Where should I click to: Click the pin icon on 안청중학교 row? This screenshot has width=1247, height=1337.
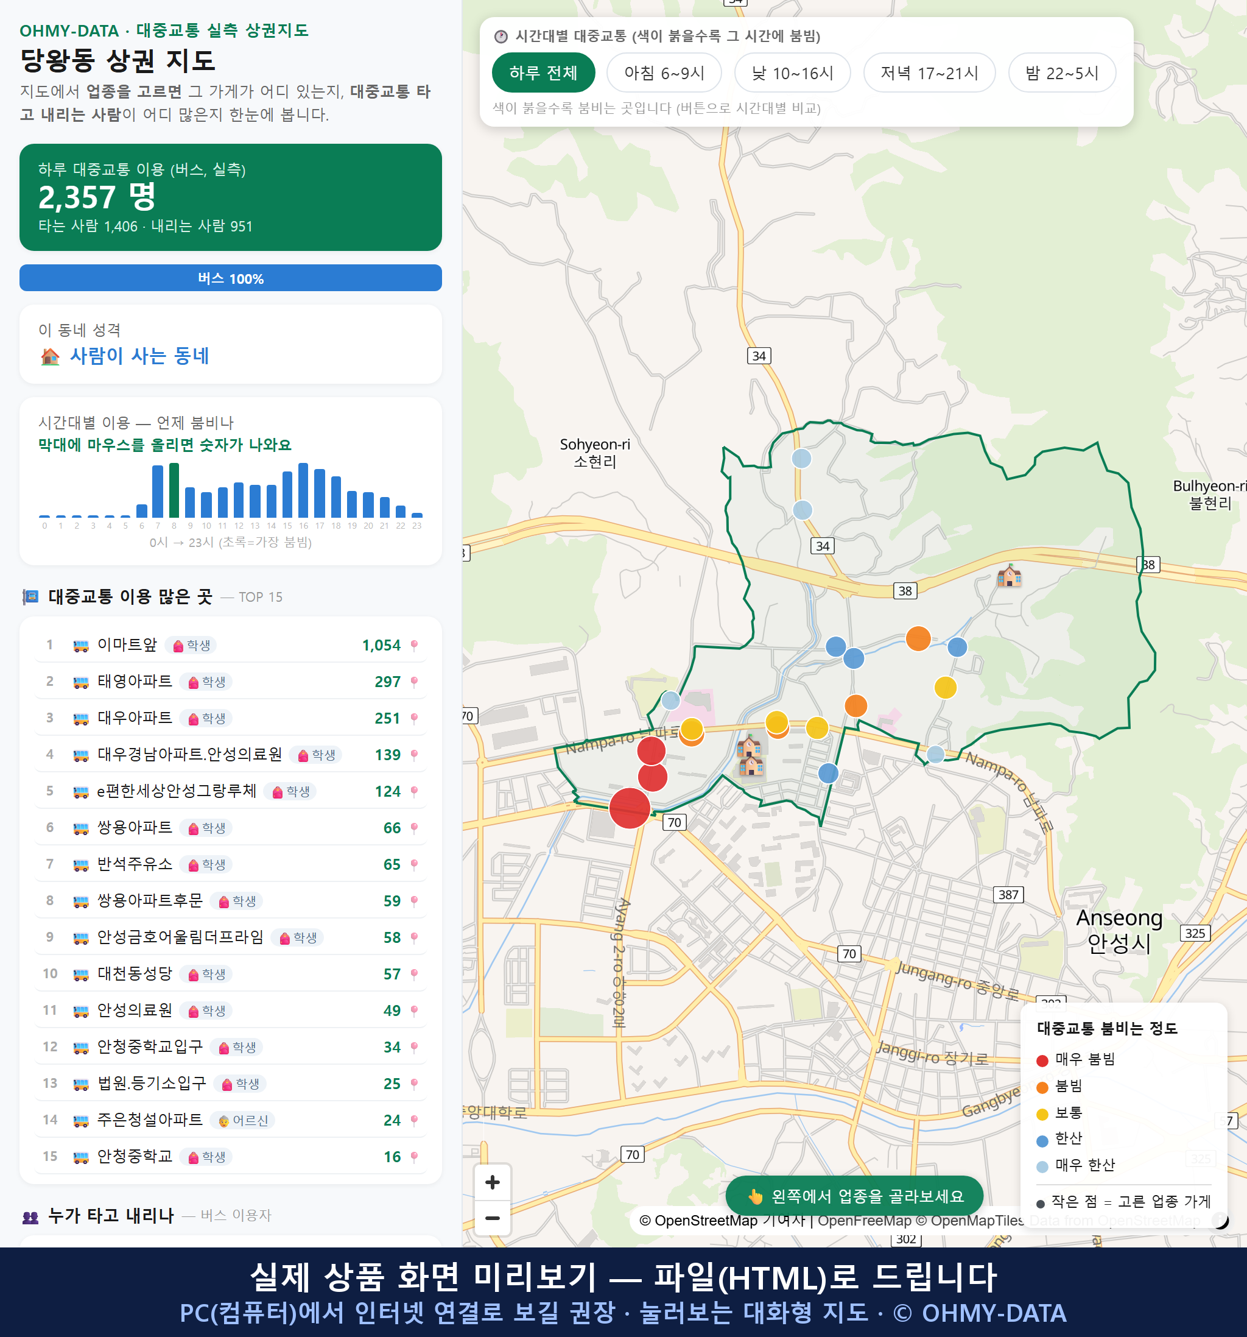click(x=414, y=1157)
